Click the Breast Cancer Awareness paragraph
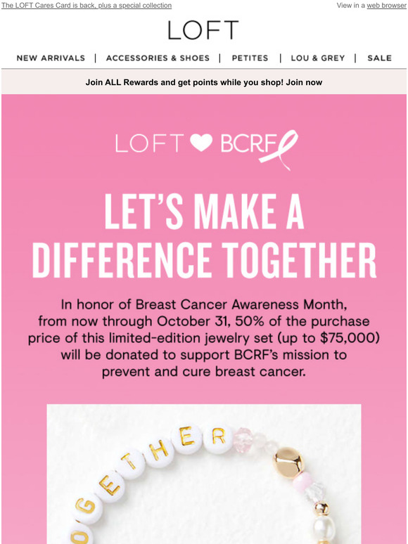Viewport: 408px width, 544px height. (x=204, y=338)
